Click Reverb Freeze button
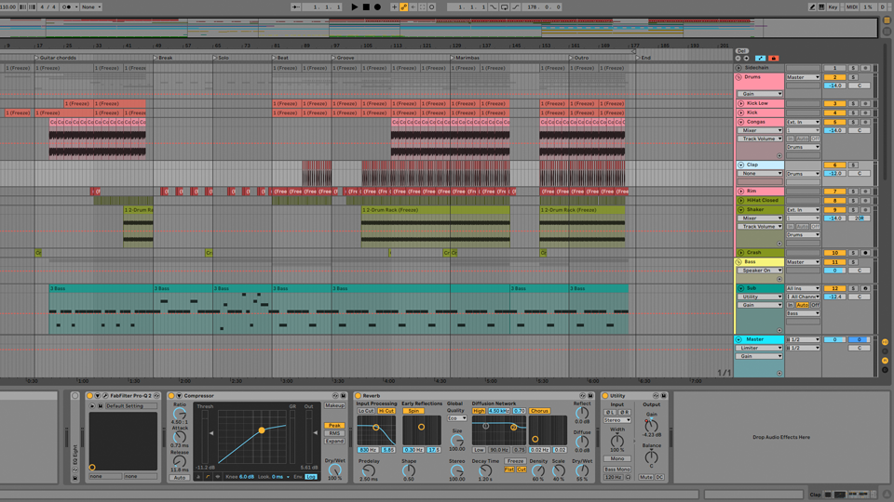894x502 pixels. [x=515, y=461]
